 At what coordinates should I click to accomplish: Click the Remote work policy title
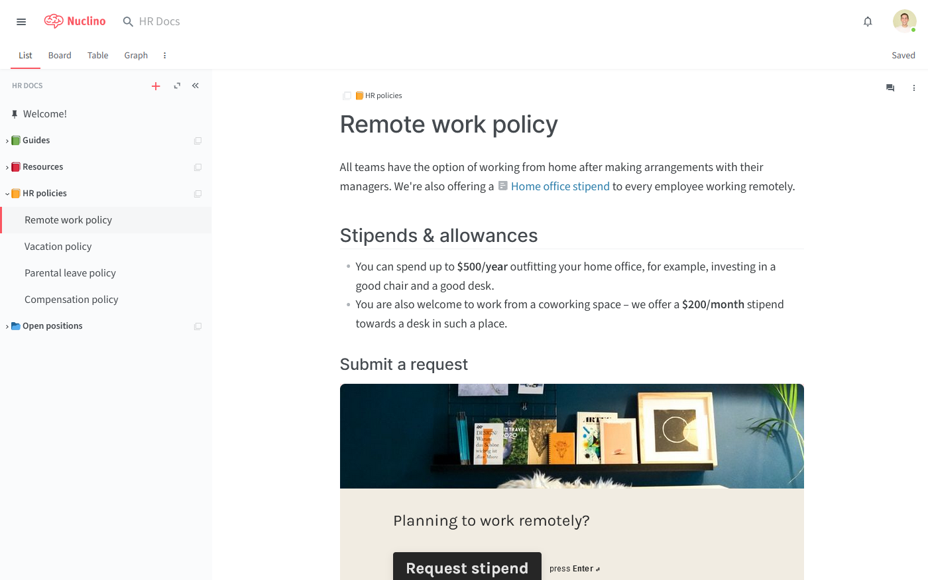point(449,125)
